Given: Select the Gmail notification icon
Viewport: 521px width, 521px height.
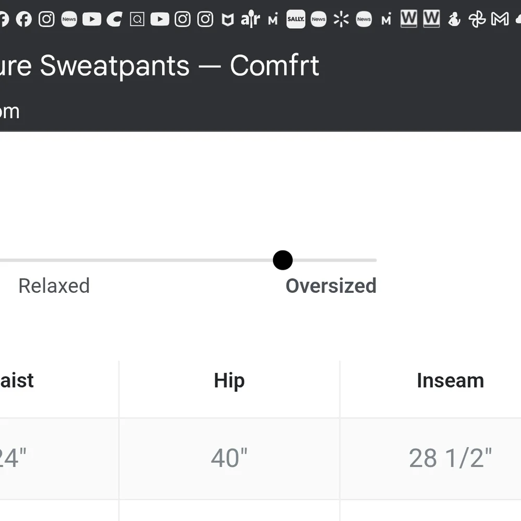Looking at the screenshot, I should [x=500, y=19].
